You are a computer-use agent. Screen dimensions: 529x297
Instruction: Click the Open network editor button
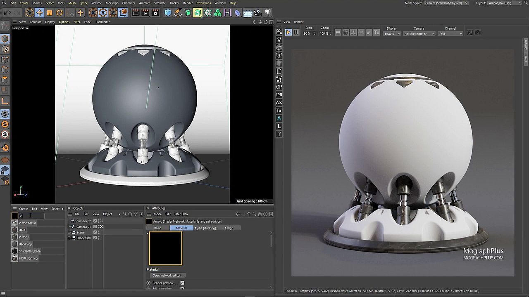(167, 275)
